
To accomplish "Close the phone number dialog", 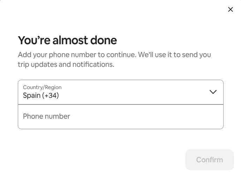I will pyautogui.click(x=230, y=9).
